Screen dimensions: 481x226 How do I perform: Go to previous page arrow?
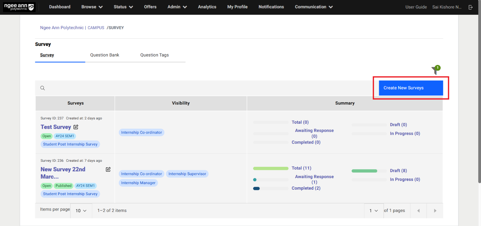(418, 211)
